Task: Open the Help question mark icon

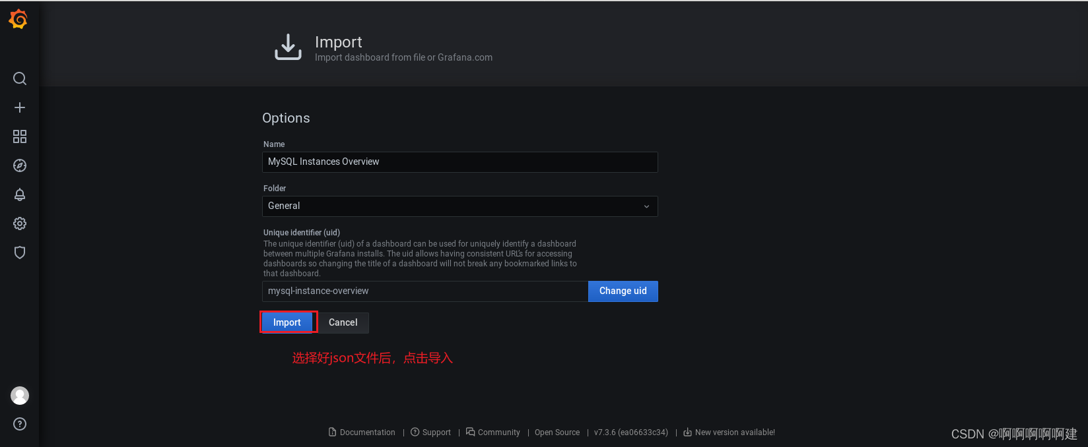Action: pos(20,424)
